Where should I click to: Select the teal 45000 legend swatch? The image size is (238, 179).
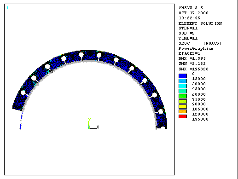point(183,91)
